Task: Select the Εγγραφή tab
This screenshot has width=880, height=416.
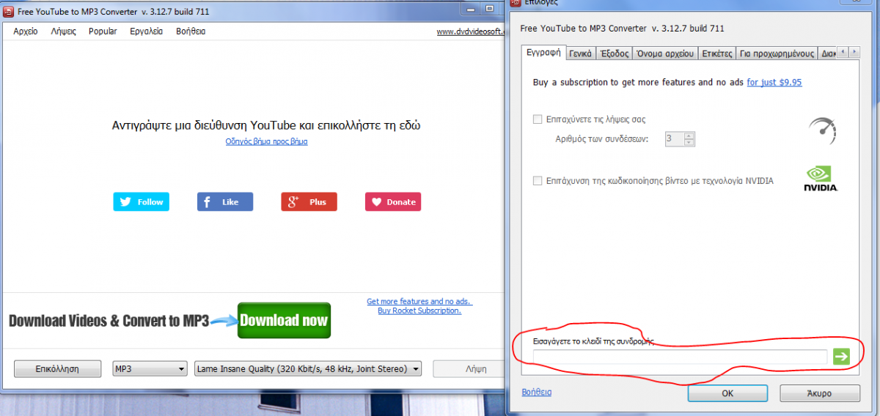Action: (543, 53)
